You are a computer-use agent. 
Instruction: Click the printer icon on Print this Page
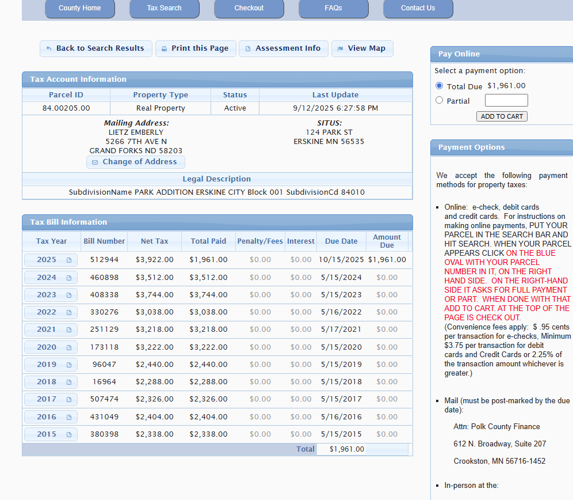pos(165,49)
